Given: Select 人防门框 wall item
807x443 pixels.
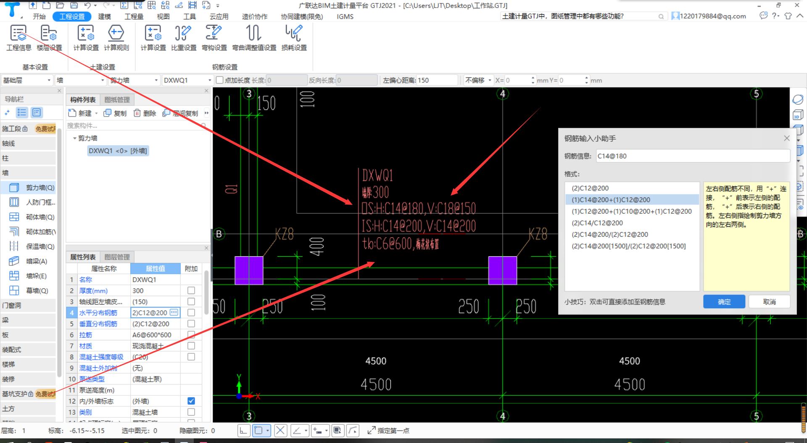Looking at the screenshot, I should click(32, 202).
